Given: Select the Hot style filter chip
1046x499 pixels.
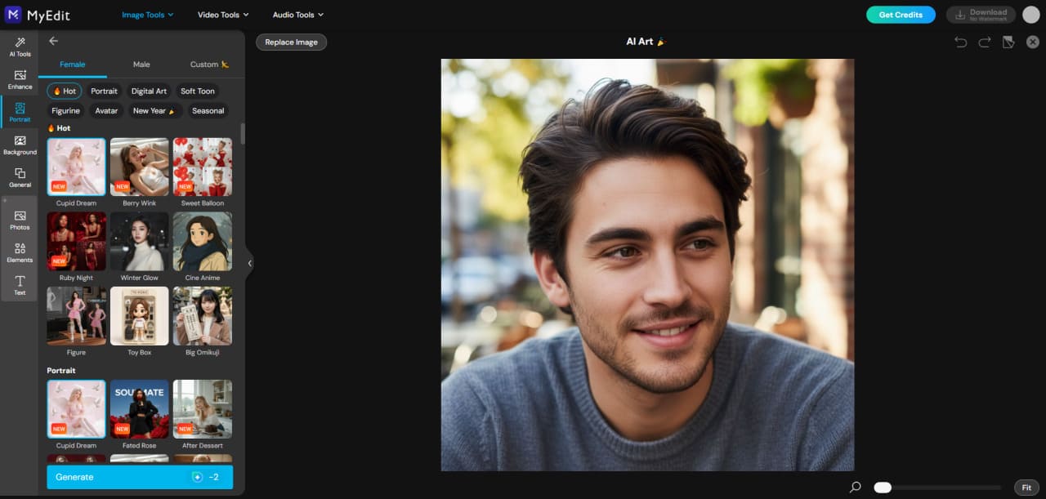Looking at the screenshot, I should [x=64, y=91].
